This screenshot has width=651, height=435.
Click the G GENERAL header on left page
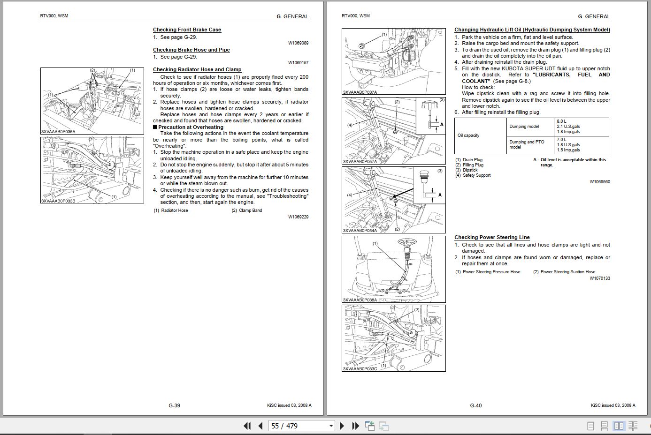pyautogui.click(x=292, y=16)
